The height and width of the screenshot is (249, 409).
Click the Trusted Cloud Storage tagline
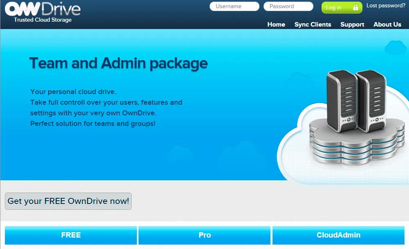click(x=43, y=20)
